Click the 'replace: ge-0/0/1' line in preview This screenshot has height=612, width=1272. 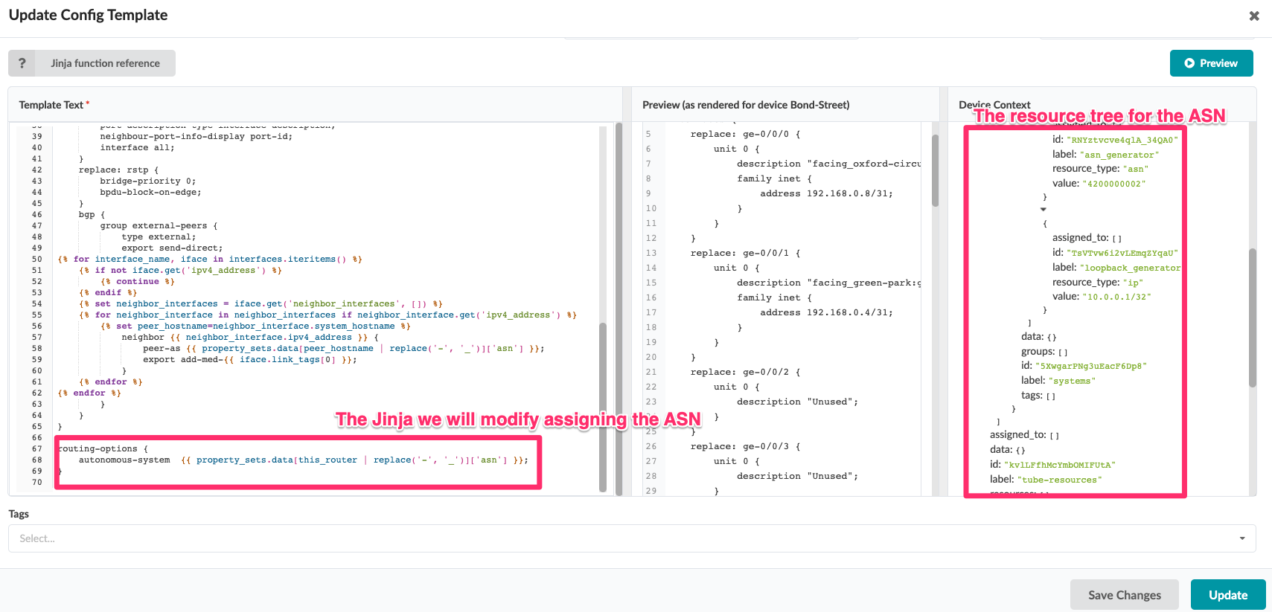(744, 253)
